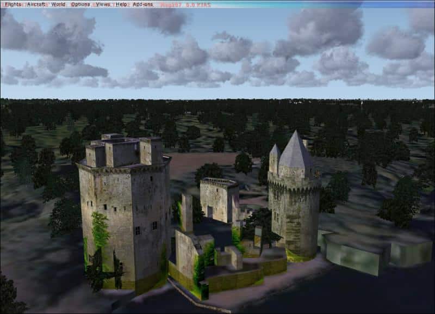Open the Flights menu
Viewport: 435px width, 314px height.
pos(13,4)
